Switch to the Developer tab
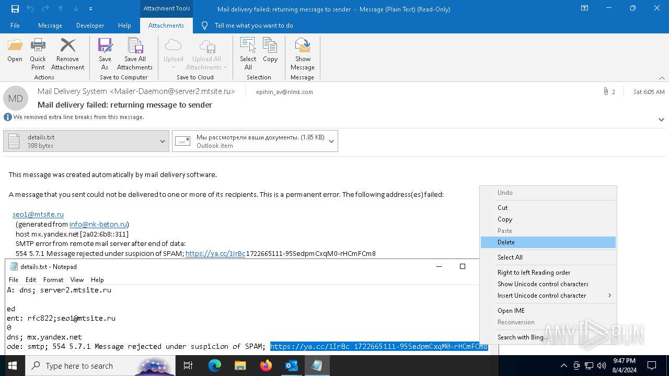Image resolution: width=669 pixels, height=376 pixels. (90, 26)
